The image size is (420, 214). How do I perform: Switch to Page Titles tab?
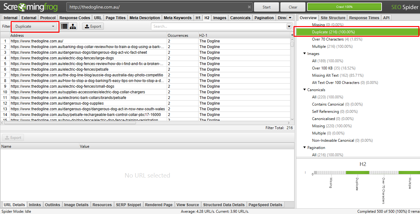point(116,18)
